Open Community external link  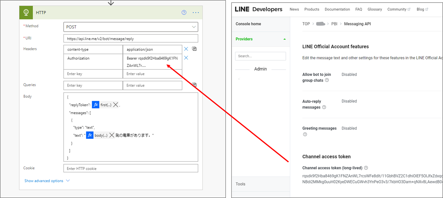coord(399,9)
